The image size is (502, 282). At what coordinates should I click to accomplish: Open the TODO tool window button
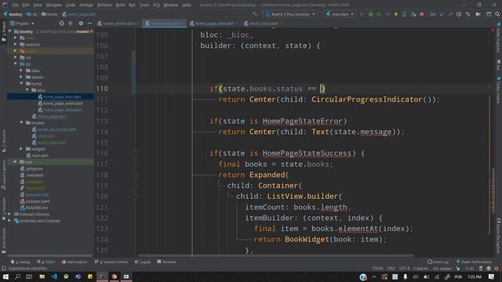(x=46, y=262)
